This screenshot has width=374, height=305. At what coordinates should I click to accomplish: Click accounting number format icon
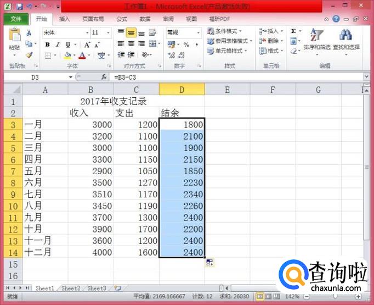pyautogui.click(x=171, y=45)
